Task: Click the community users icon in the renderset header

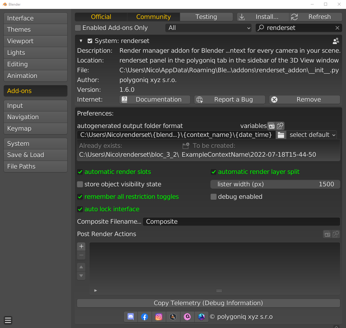Action: (x=336, y=41)
